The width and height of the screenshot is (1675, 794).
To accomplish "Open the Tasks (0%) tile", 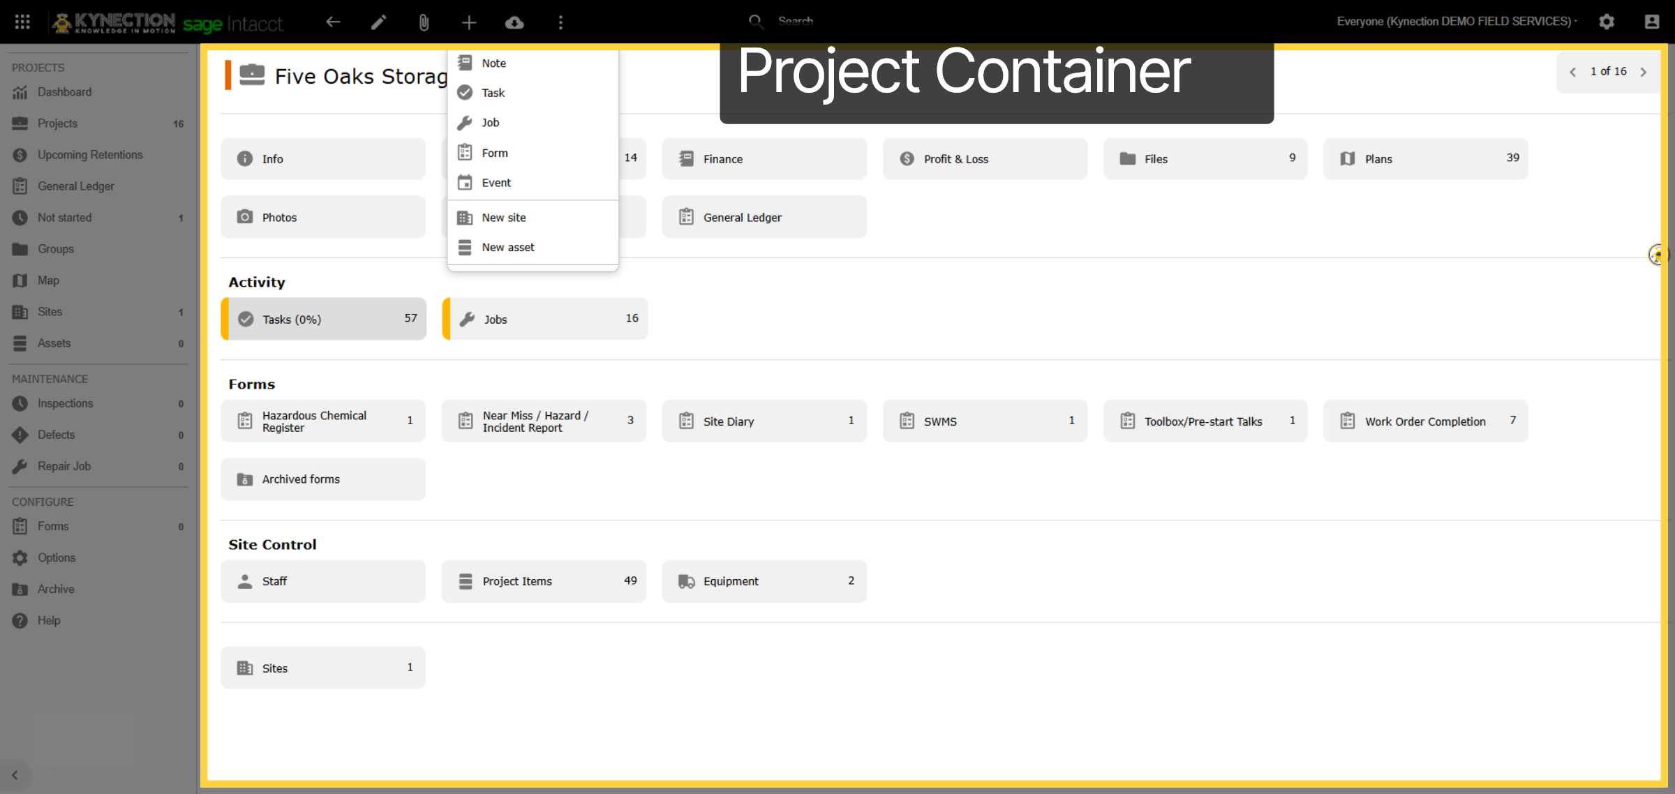I will [x=324, y=320].
